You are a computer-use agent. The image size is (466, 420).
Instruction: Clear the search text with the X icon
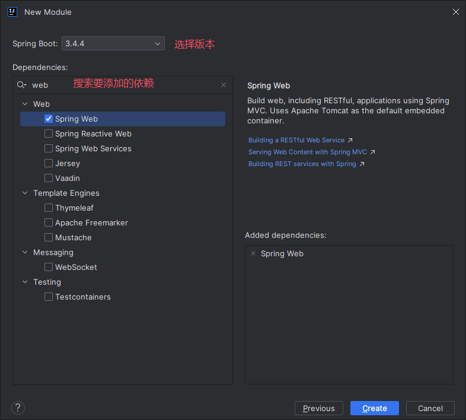click(224, 85)
